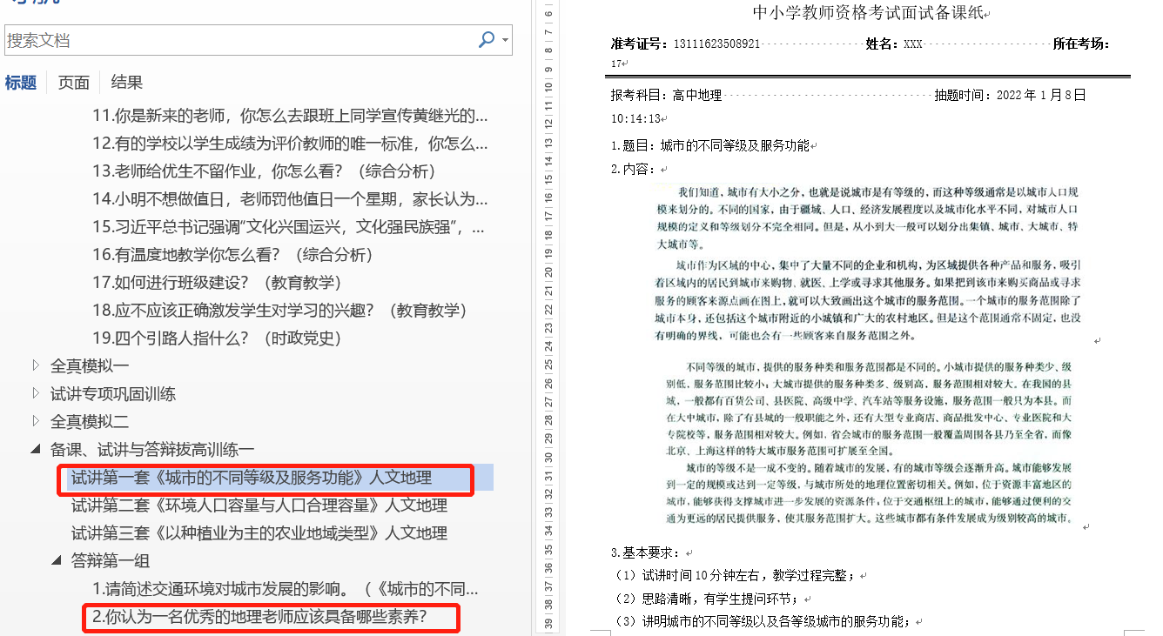Open the 结果 tab
The width and height of the screenshot is (1163, 636).
(x=127, y=83)
